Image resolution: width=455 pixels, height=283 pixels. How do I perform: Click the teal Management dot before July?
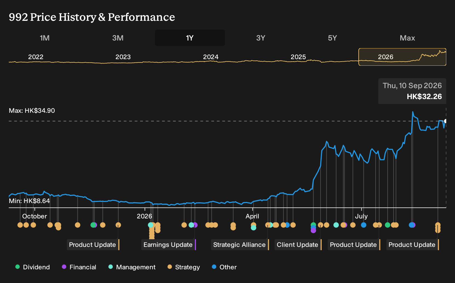336,225
